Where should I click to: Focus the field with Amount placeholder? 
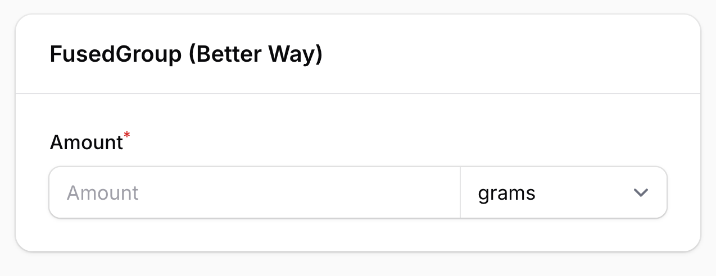254,192
